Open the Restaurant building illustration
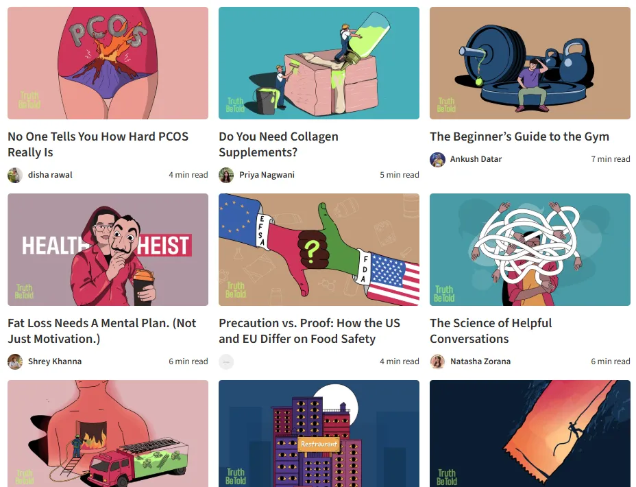 (x=319, y=433)
